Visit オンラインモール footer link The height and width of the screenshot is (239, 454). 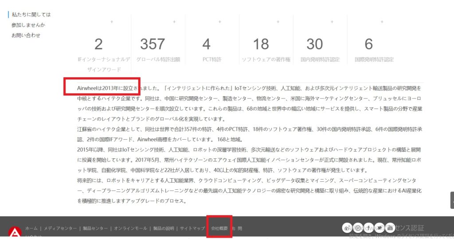pos(130,228)
